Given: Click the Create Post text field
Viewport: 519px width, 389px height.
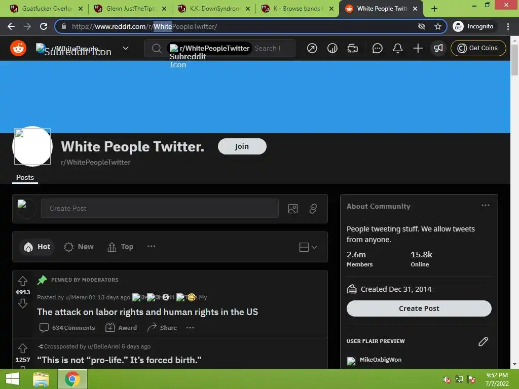Looking at the screenshot, I should [x=160, y=208].
